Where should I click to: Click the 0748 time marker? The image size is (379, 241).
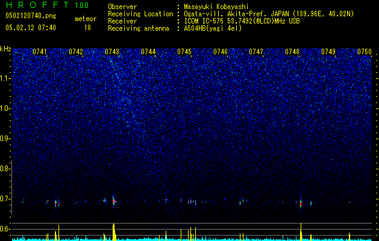tap(292, 52)
